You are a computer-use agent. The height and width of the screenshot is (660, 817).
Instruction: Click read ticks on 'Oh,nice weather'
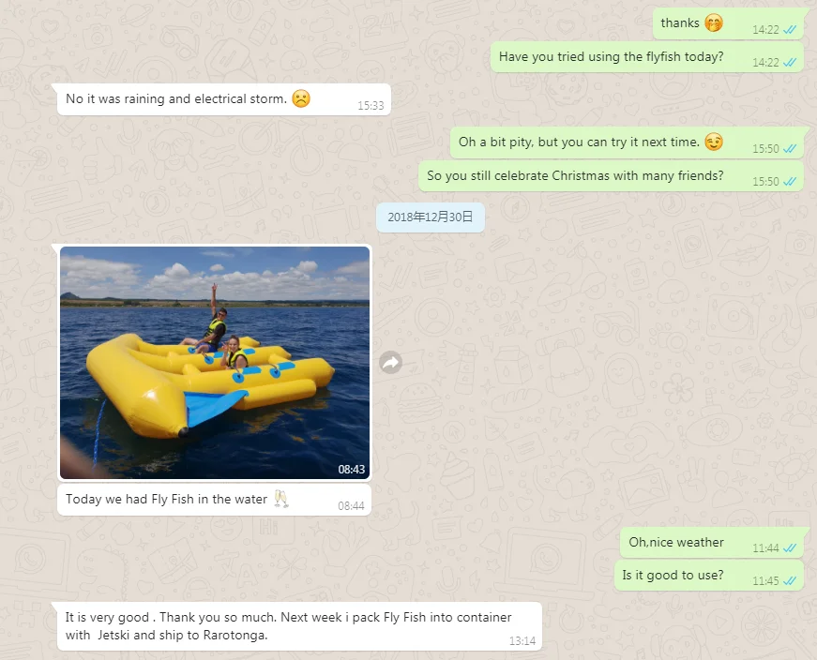[x=790, y=548]
